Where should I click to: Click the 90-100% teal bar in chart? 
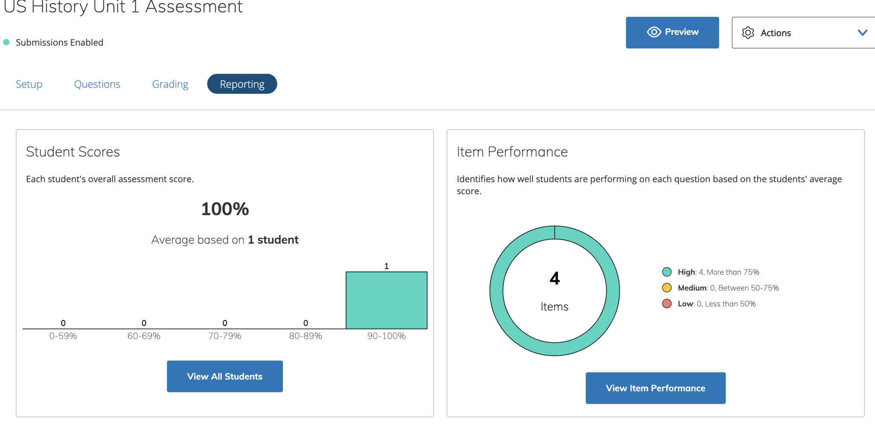point(386,300)
